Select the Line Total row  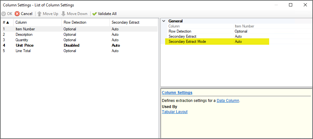[x=23, y=51]
